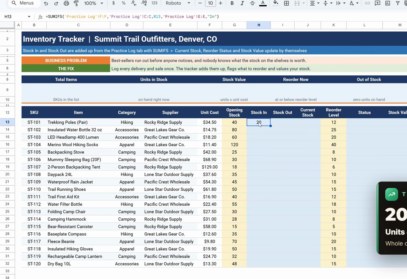Open the Borders tool
The width and height of the screenshot is (407, 279).
[x=286, y=3]
